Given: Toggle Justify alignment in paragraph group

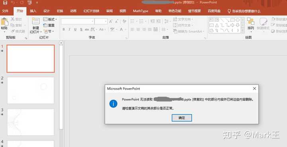Looking at the screenshot, I should point(150,30).
